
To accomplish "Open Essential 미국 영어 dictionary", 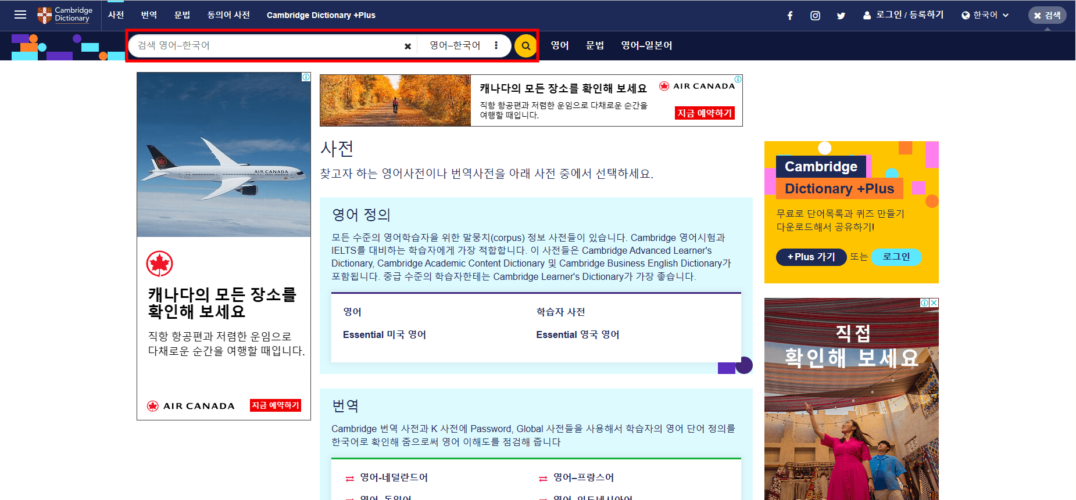I will [x=384, y=334].
